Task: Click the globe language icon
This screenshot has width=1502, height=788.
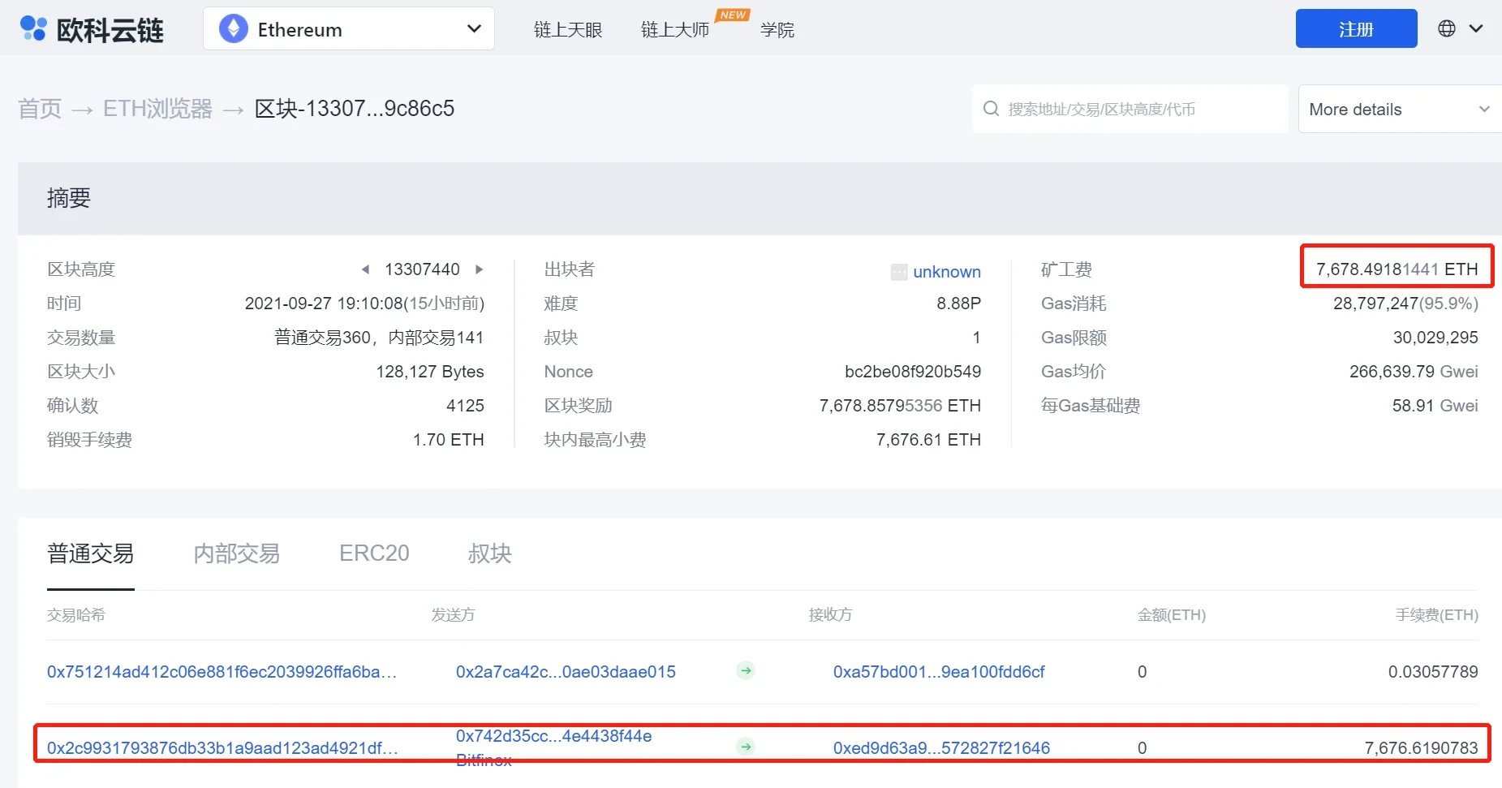Action: tap(1446, 28)
